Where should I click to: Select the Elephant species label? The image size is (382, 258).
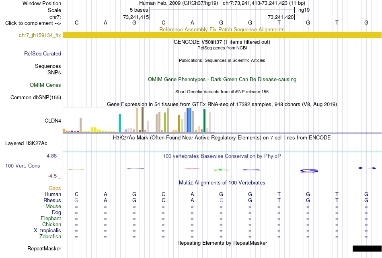coord(51,218)
